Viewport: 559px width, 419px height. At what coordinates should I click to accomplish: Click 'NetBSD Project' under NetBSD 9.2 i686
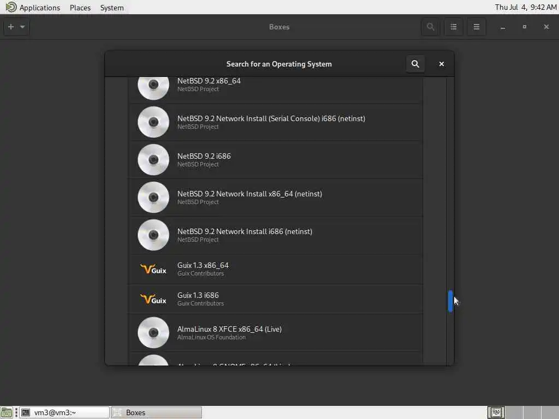(198, 164)
